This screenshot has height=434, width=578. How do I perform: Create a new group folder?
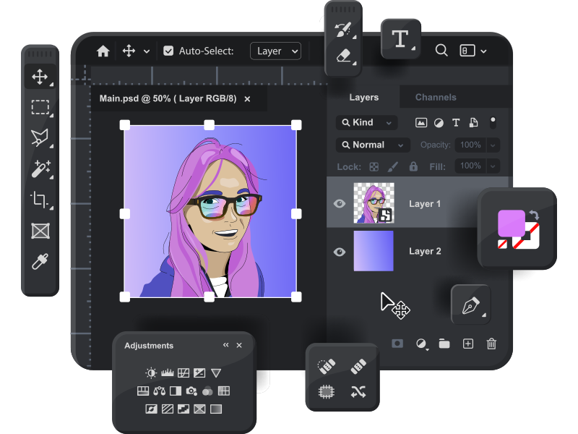click(444, 344)
